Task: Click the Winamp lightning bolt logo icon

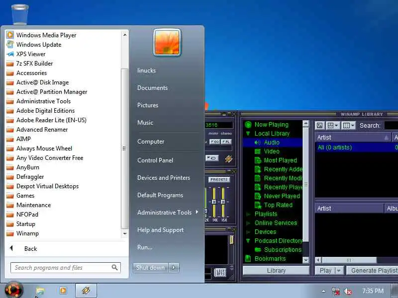Action: [x=228, y=158]
